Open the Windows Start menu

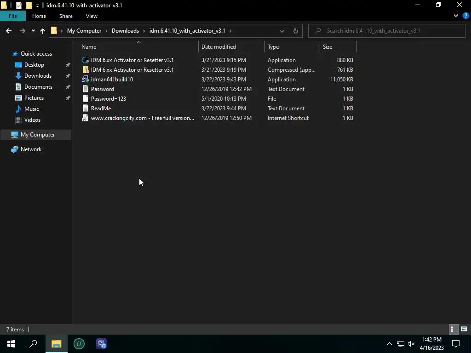pyautogui.click(x=11, y=344)
